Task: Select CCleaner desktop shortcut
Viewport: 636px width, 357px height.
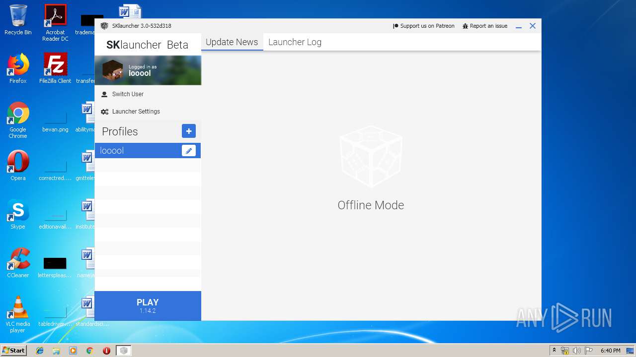Action: [x=18, y=263]
